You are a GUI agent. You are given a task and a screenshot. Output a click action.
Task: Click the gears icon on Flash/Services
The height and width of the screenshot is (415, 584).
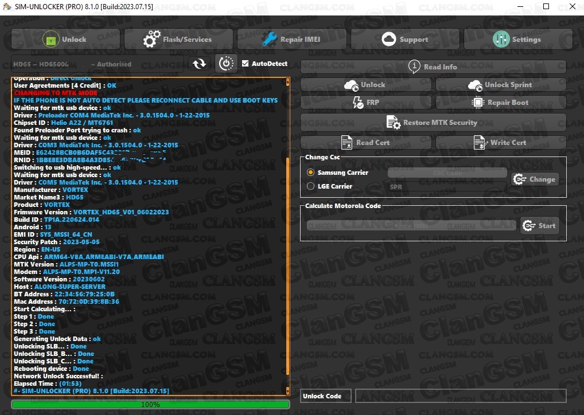(x=151, y=39)
